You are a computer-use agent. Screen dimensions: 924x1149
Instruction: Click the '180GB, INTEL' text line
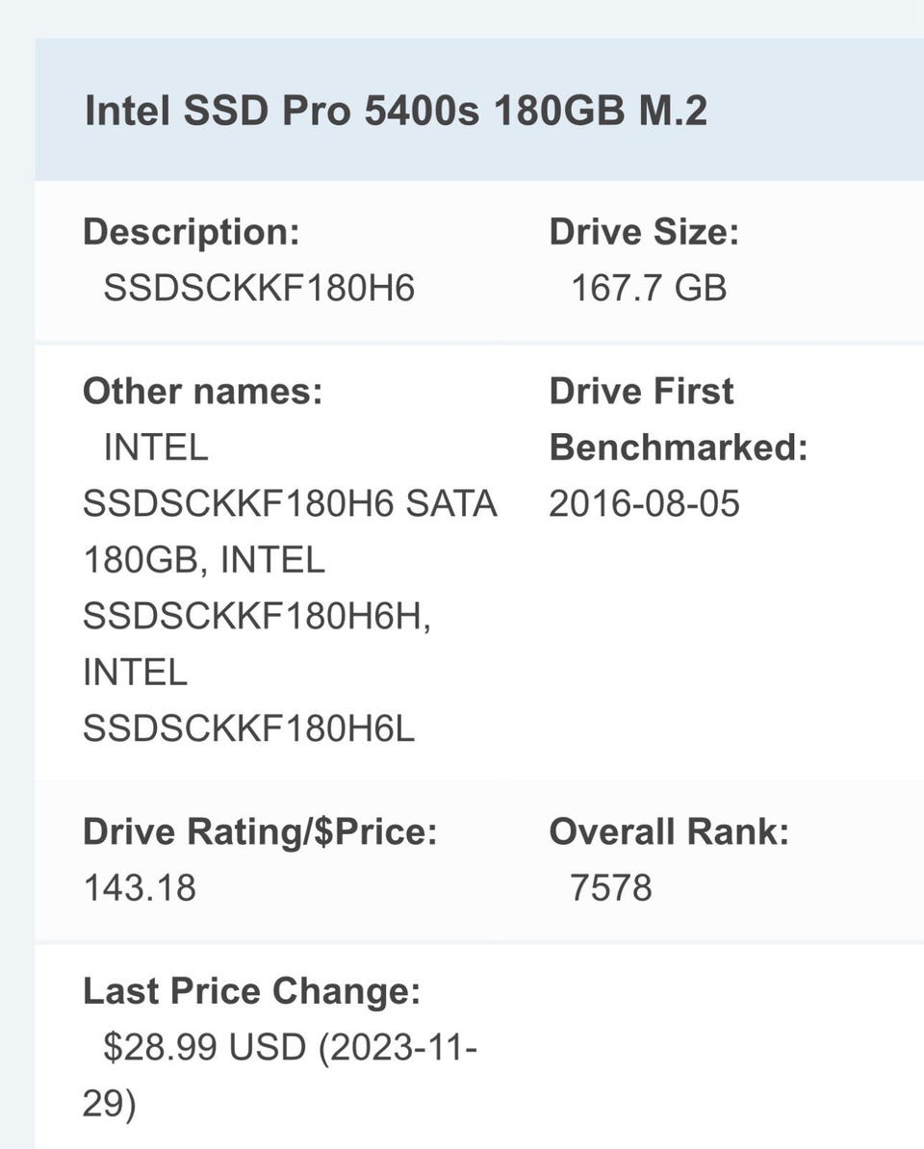tap(204, 560)
